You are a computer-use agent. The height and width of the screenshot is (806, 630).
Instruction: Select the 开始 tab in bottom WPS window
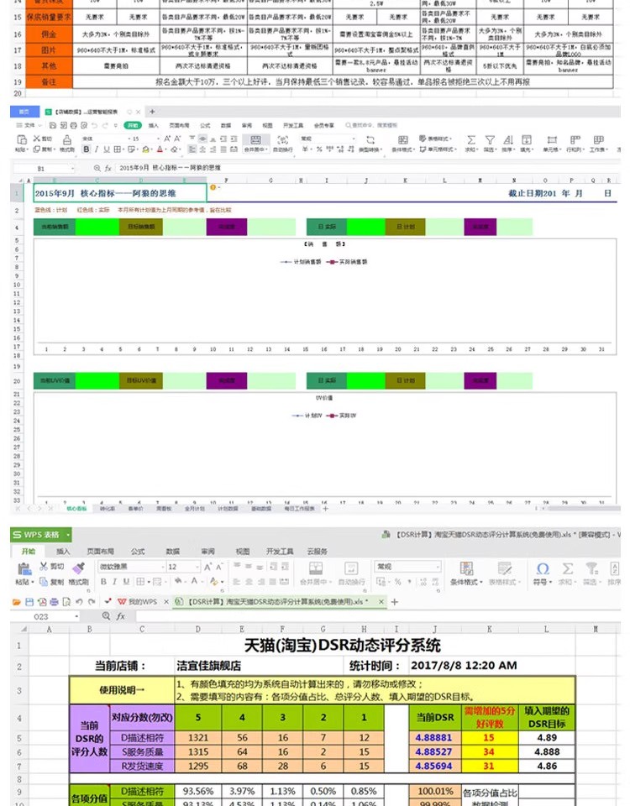(x=29, y=551)
